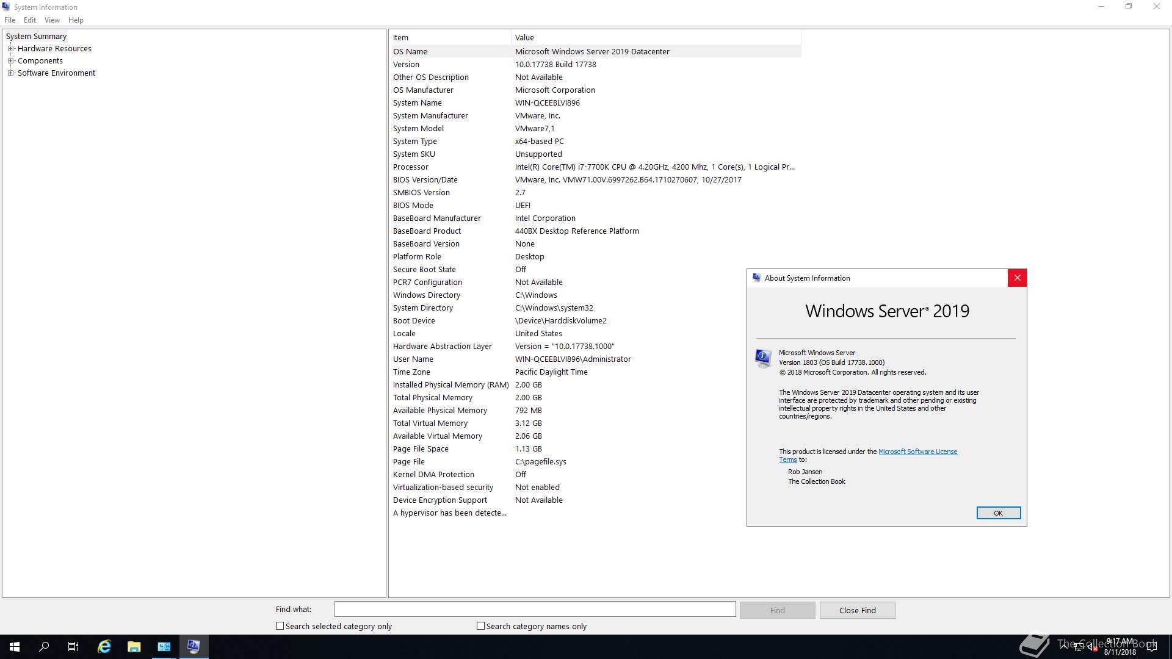Select Windows Directory row
The width and height of the screenshot is (1172, 659).
596,295
